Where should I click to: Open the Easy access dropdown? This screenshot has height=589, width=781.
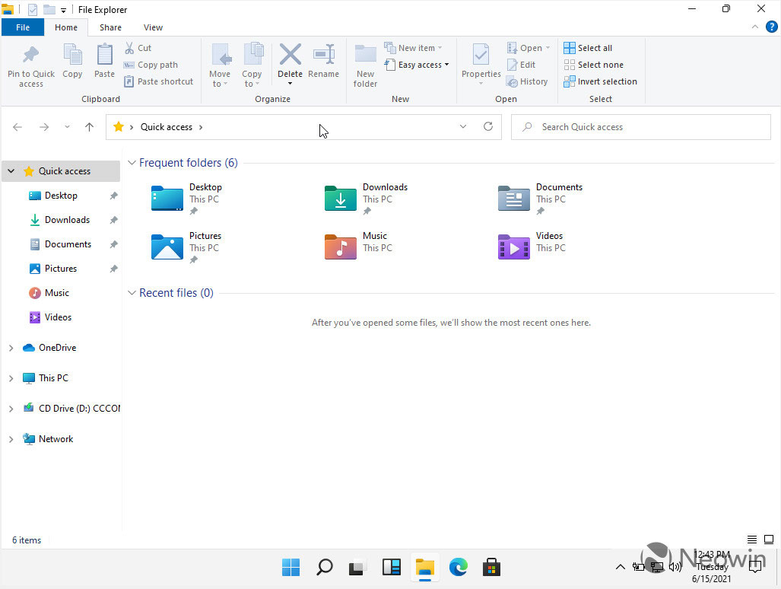423,65
